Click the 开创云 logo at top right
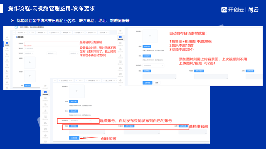 (233, 10)
